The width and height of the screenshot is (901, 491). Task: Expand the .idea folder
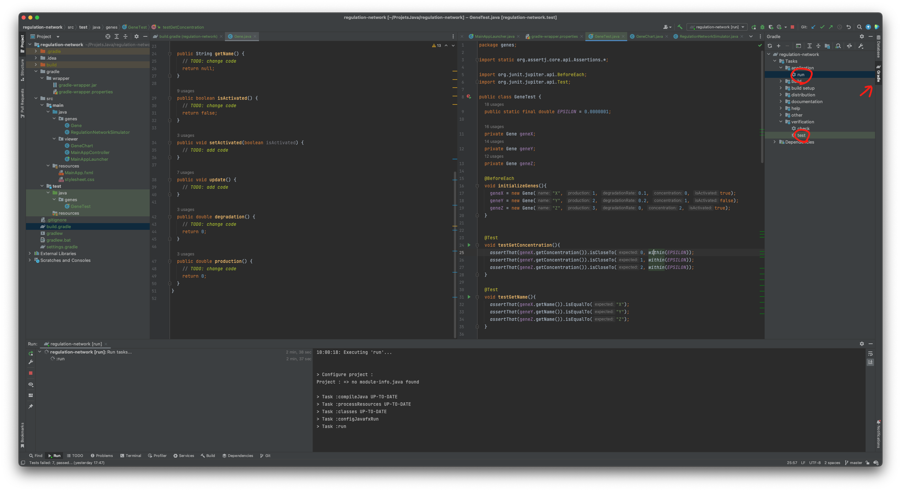pos(36,58)
